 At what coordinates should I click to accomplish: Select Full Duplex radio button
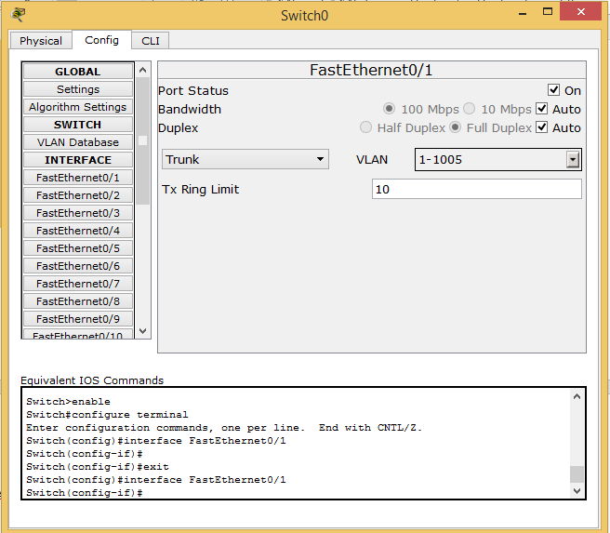[455, 127]
